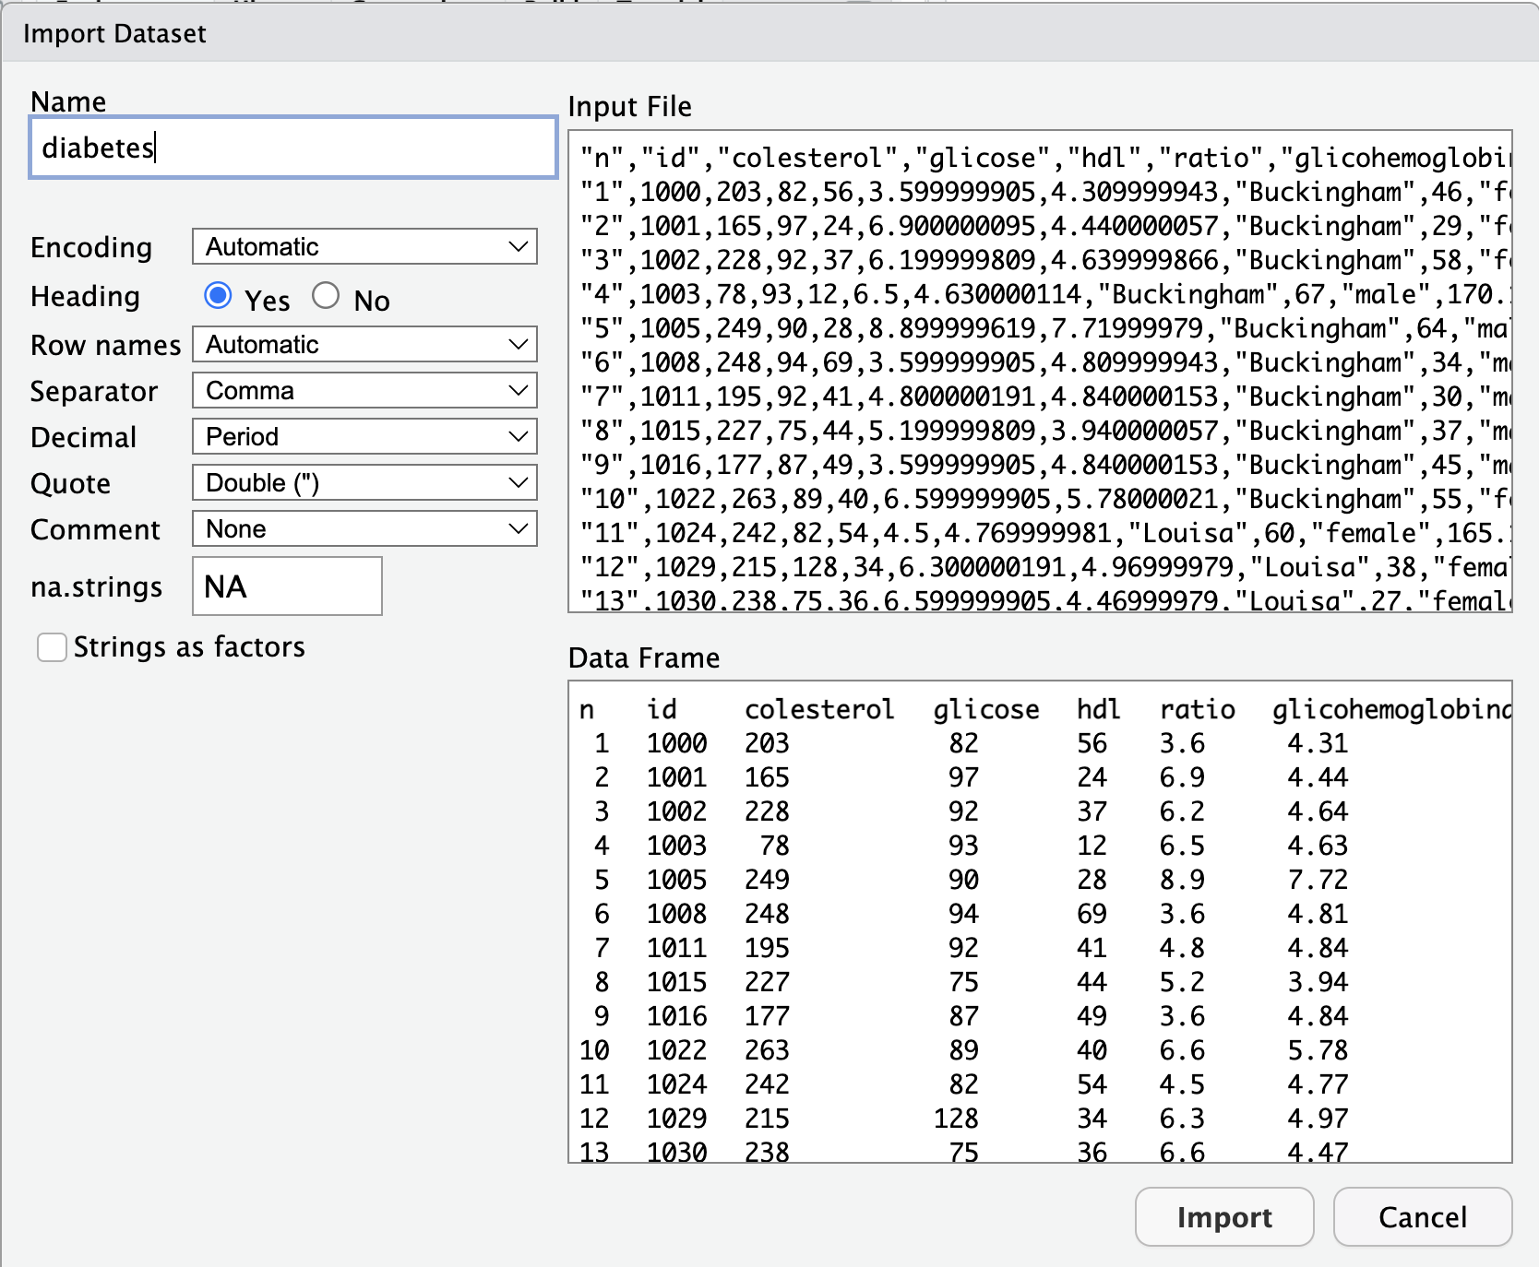Open the Row names dropdown
This screenshot has width=1539, height=1267.
pyautogui.click(x=364, y=344)
